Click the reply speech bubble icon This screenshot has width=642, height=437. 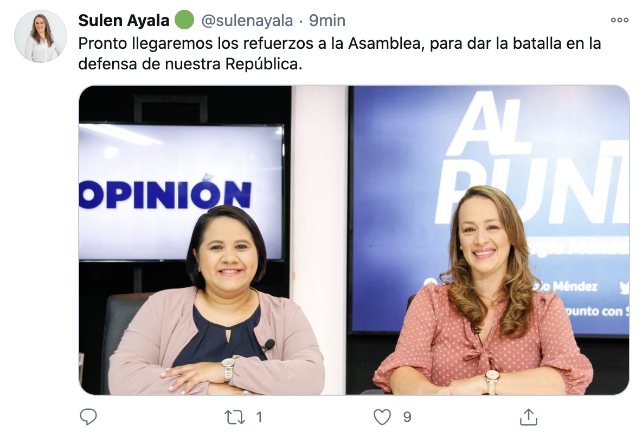click(88, 416)
